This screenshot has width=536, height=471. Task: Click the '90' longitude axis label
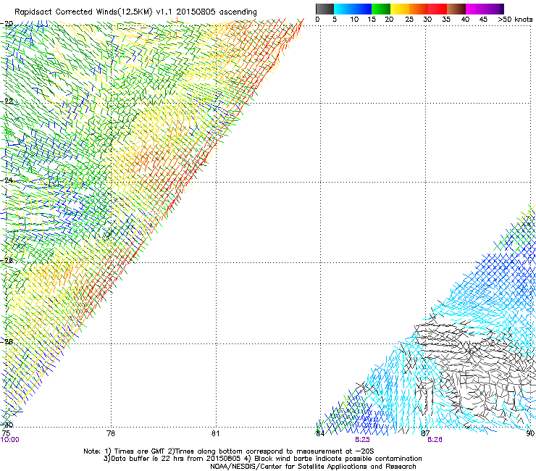point(530,433)
